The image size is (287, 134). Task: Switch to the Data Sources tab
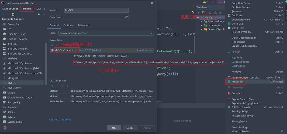10,9
